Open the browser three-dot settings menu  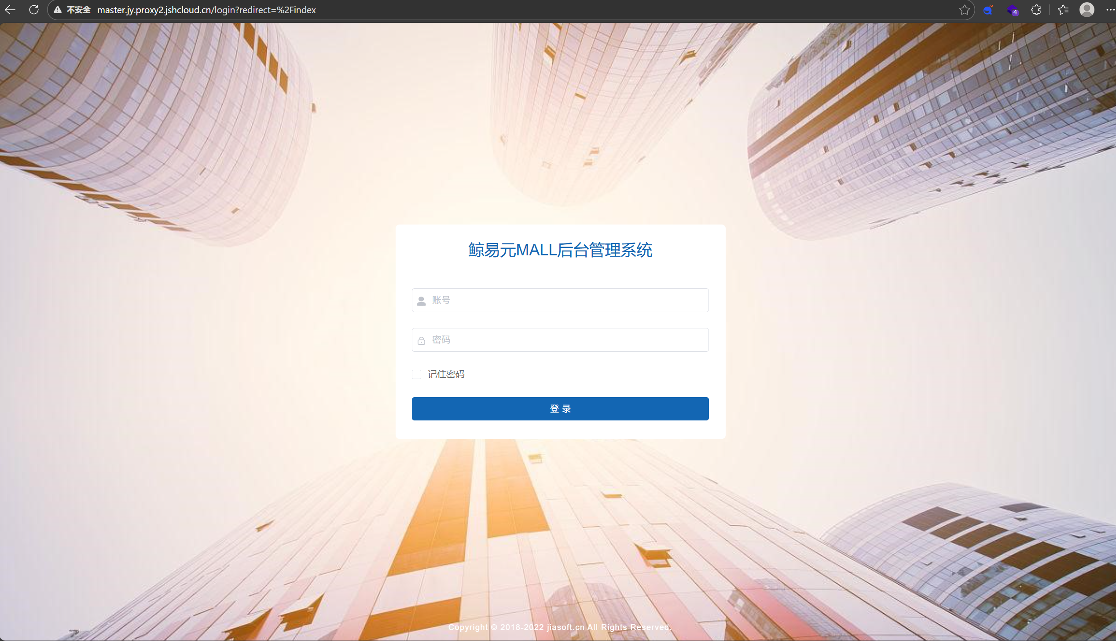(x=1109, y=10)
